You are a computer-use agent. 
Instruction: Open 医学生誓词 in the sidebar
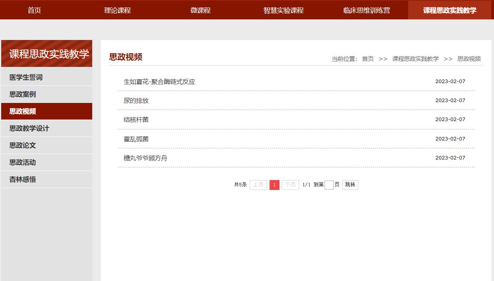(25, 77)
